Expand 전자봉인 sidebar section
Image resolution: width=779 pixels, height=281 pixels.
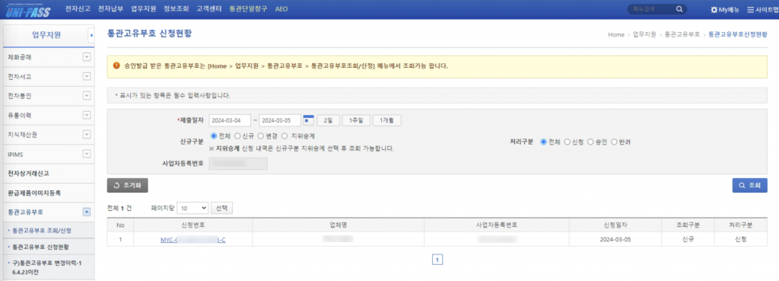pos(87,95)
